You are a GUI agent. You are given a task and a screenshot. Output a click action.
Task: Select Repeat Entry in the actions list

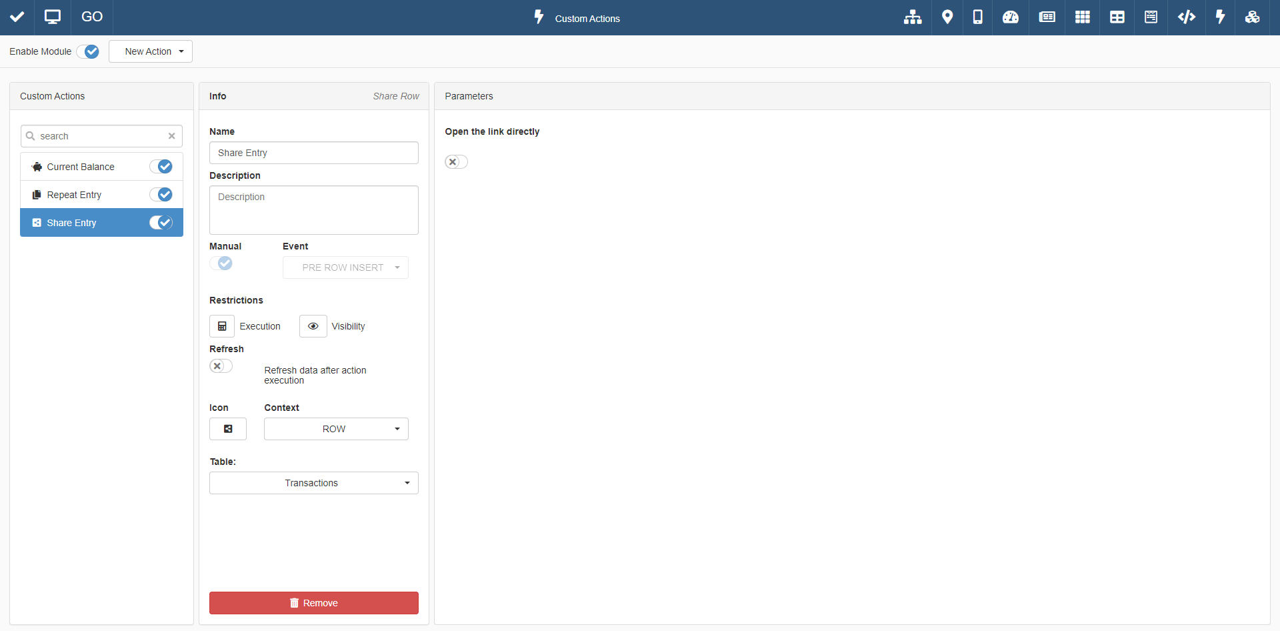[75, 195]
